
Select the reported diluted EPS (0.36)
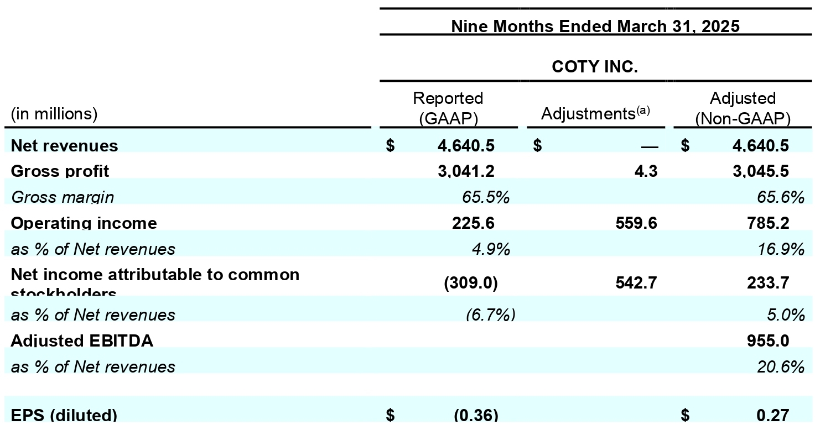click(x=476, y=415)
